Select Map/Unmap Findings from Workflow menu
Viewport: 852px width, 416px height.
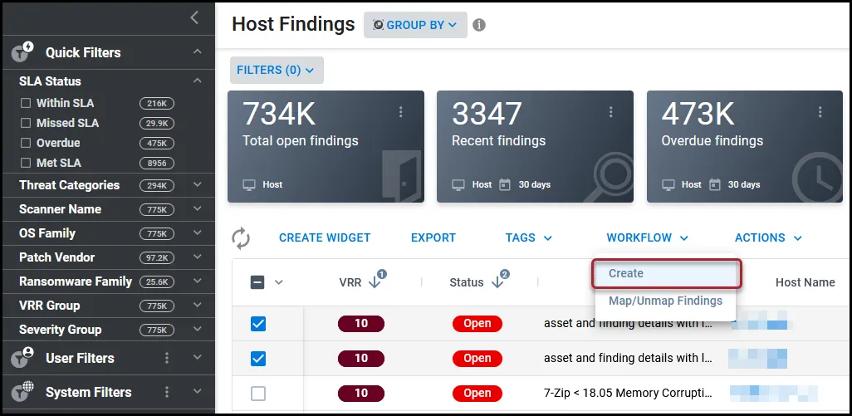coord(665,301)
